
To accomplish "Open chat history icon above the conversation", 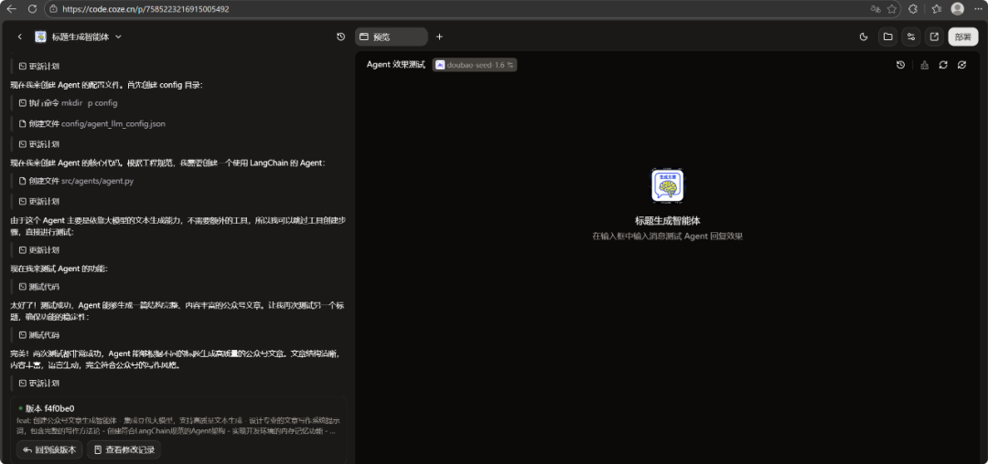I will pyautogui.click(x=341, y=37).
